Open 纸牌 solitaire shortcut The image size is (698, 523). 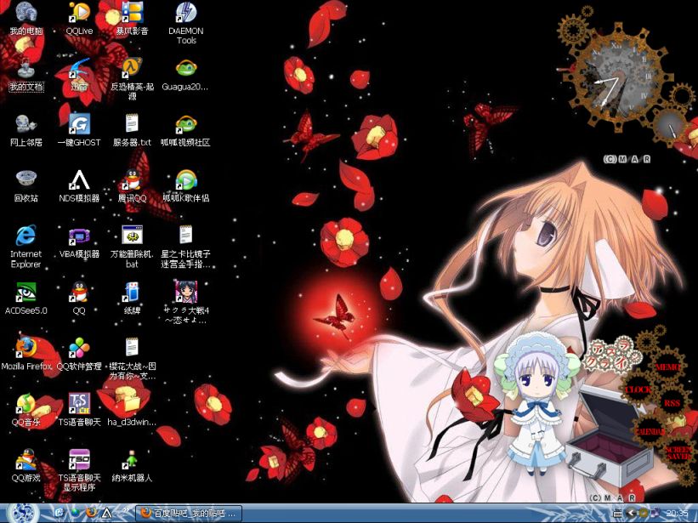click(133, 298)
